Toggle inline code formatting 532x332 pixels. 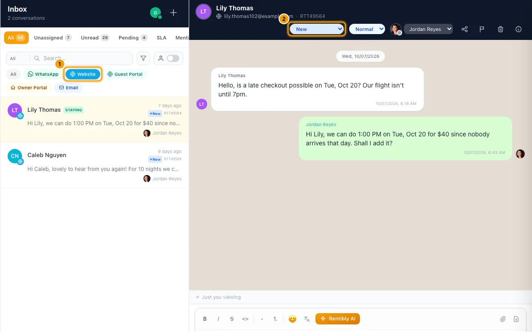(245, 319)
